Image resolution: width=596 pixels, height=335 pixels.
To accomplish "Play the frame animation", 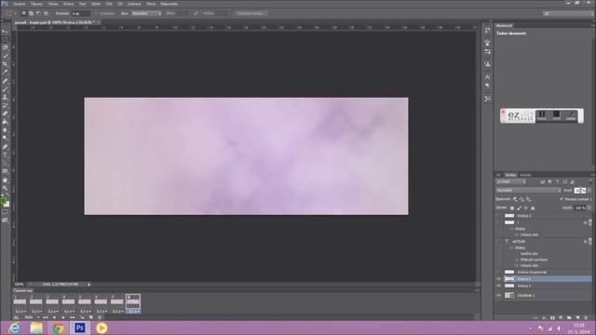I will click(x=63, y=317).
